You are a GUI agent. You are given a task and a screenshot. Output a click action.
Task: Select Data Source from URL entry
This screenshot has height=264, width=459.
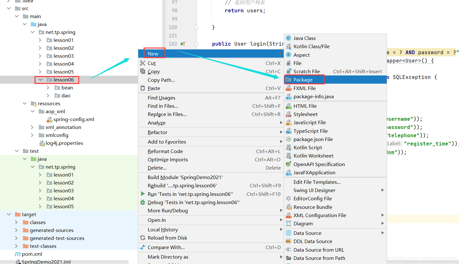(x=335, y=250)
